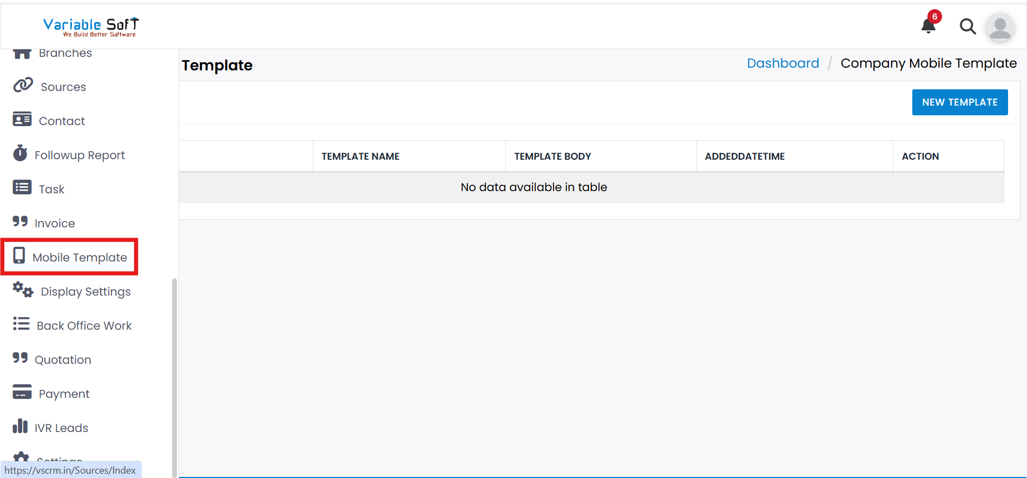
Task: Click the Payment credit card icon
Action: [x=22, y=392]
